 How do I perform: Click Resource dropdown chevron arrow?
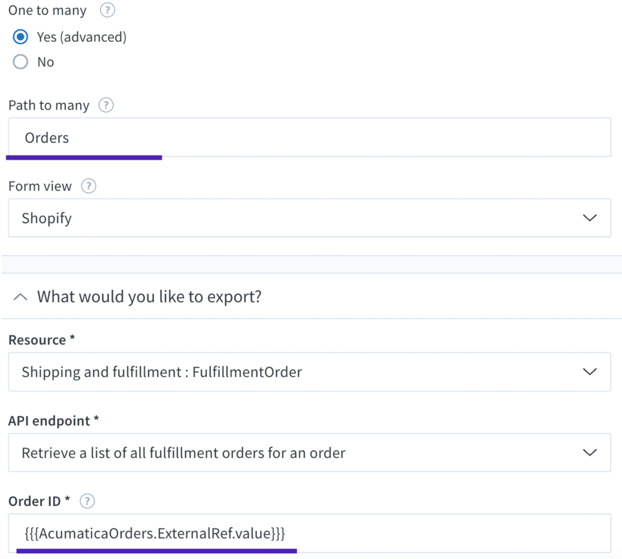pos(589,372)
